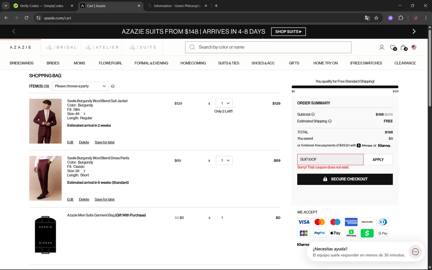
Task: Click the Visa payment icon
Action: tap(304, 222)
